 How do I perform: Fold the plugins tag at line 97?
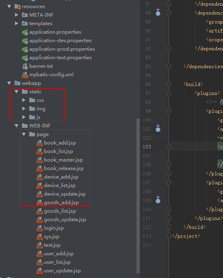point(169,93)
